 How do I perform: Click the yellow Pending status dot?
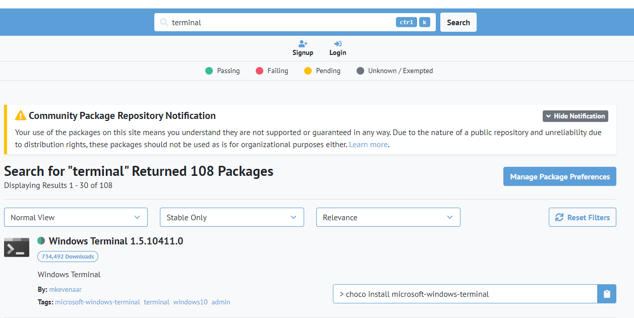308,71
